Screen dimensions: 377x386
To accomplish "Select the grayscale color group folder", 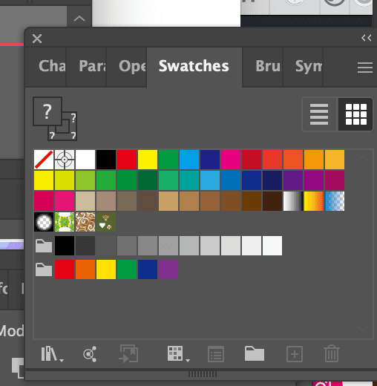I will pos(44,246).
